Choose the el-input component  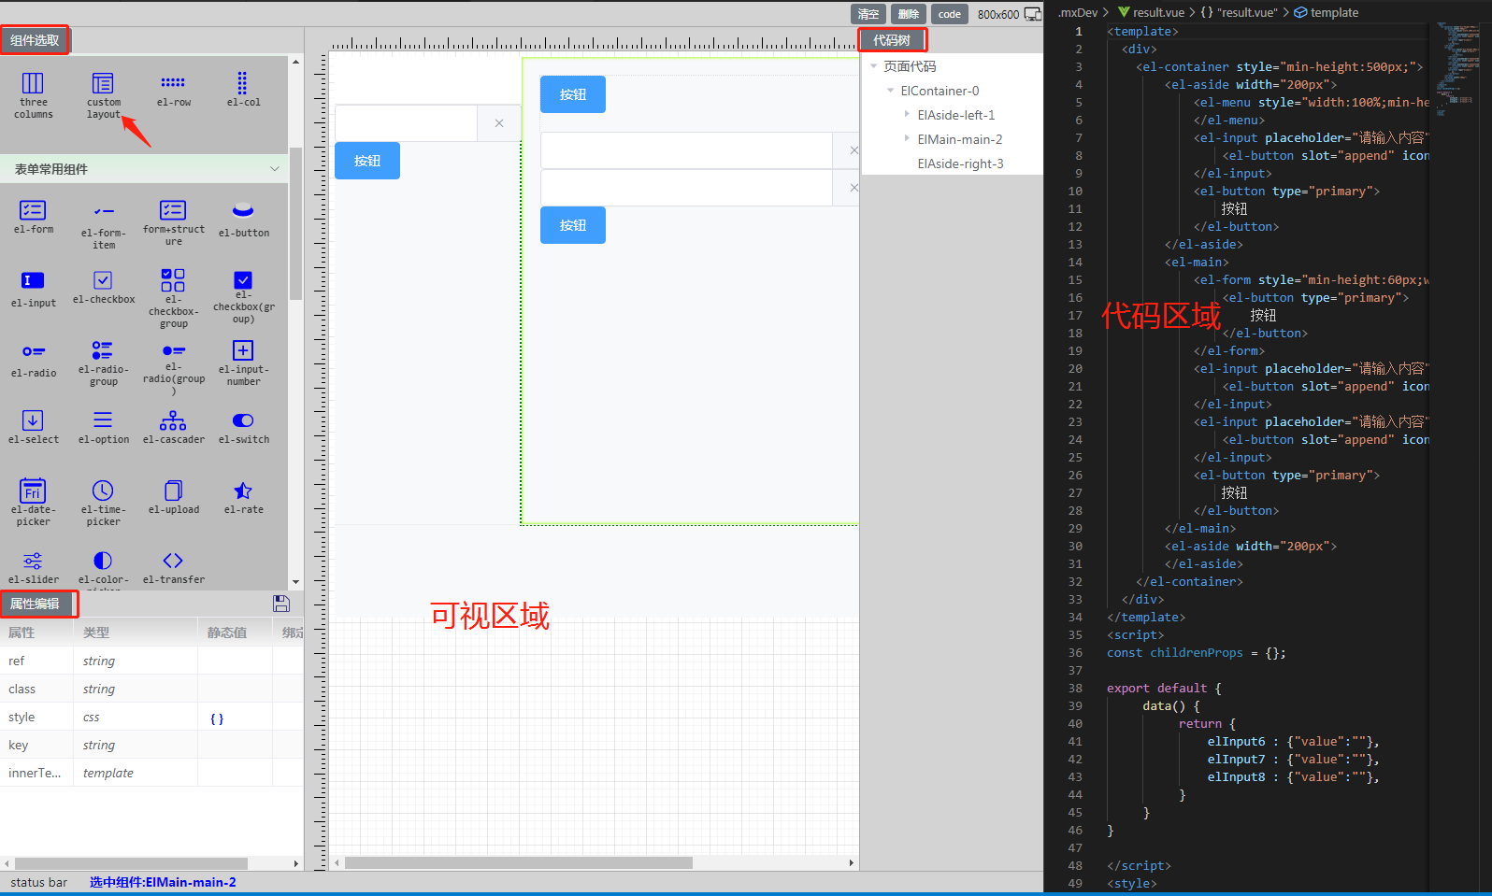tap(33, 289)
